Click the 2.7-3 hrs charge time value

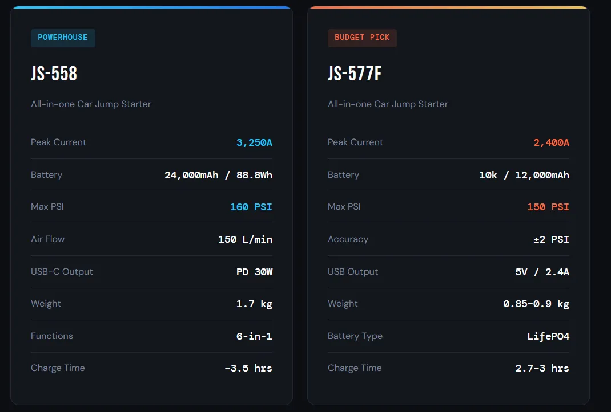tap(542, 368)
